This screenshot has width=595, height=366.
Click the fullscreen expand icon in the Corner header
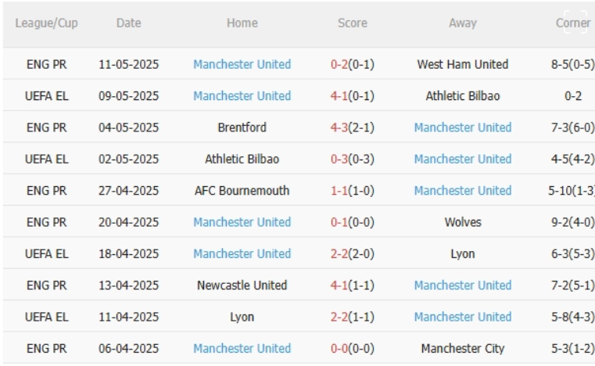pos(575,23)
